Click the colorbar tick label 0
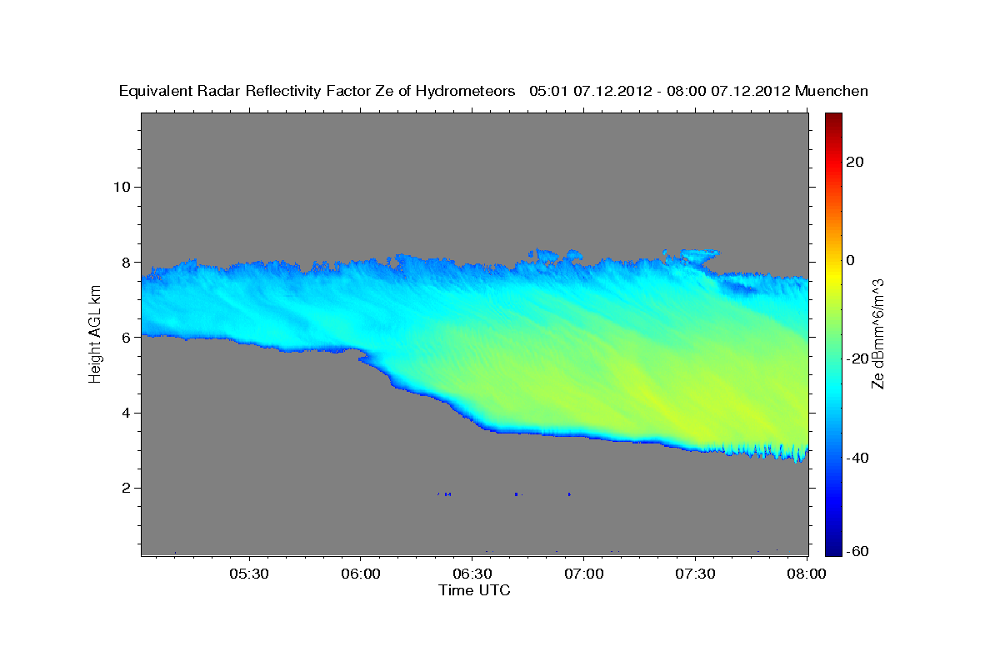This screenshot has width=1000, height=667. pyautogui.click(x=852, y=260)
